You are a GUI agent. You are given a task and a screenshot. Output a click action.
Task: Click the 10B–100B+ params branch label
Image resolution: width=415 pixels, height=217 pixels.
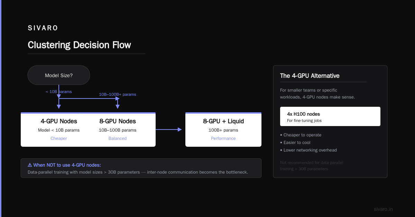pos(118,94)
